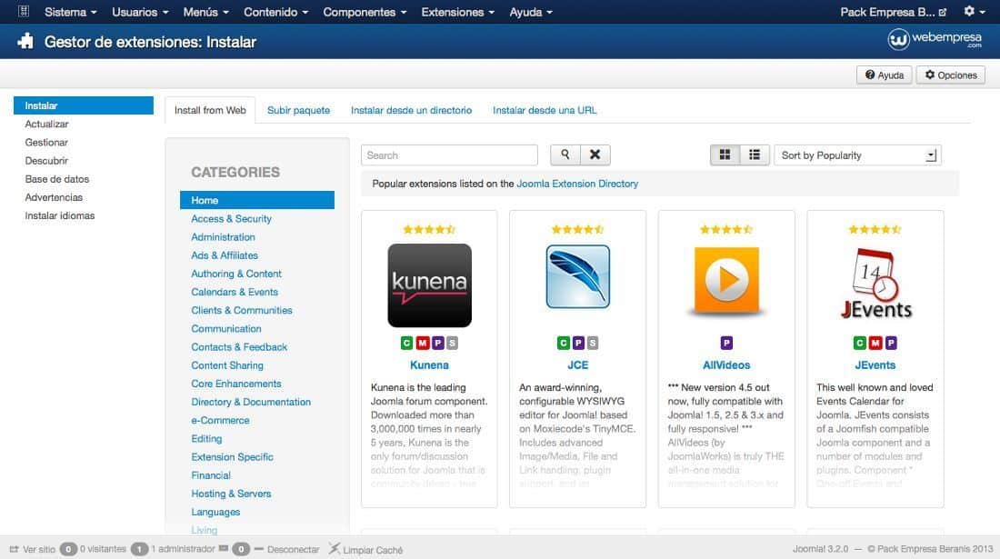Click the AllVideos play icon
1000x559 pixels.
click(x=726, y=281)
